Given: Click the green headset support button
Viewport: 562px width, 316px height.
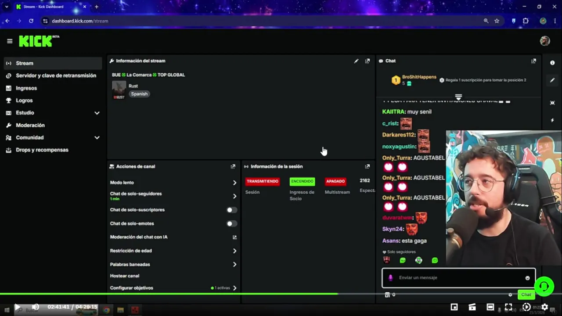Looking at the screenshot, I should [544, 287].
